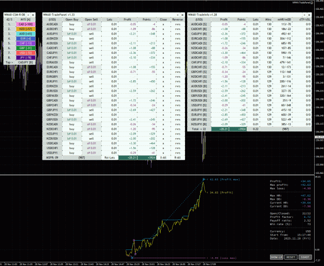Click sell on the AUDNZD row
Viewport: 324px width, 266px height.
click(91, 39)
